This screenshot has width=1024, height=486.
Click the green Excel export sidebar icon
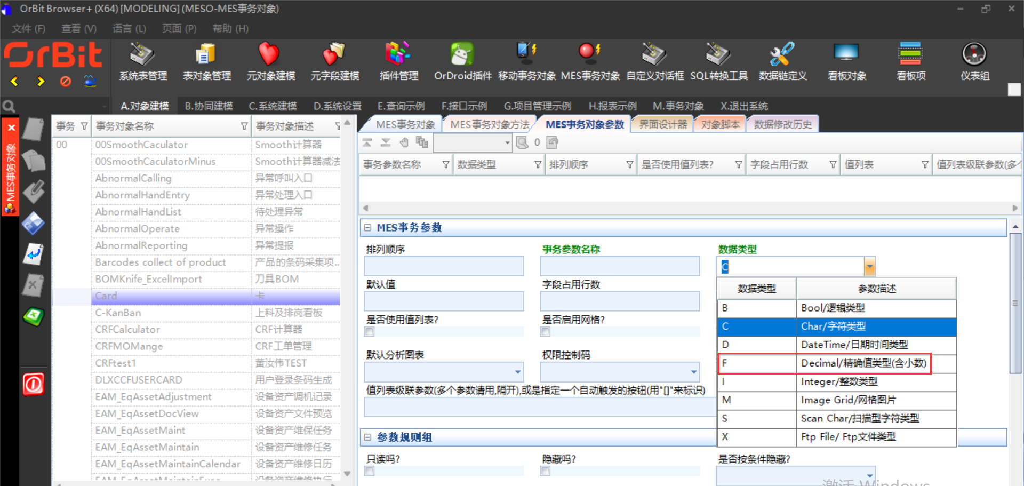33,317
